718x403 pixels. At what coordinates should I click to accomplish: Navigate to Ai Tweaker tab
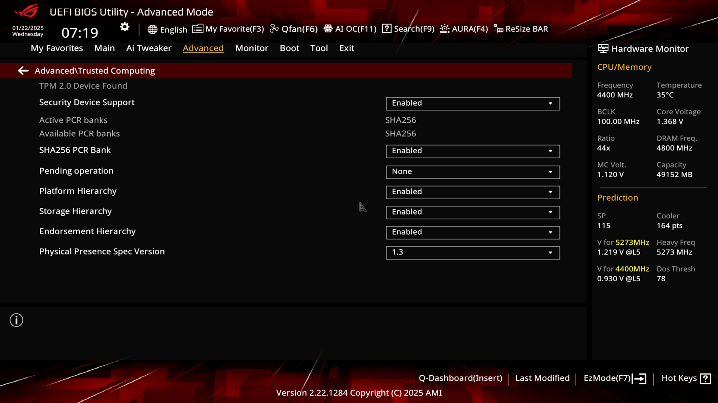coord(148,48)
